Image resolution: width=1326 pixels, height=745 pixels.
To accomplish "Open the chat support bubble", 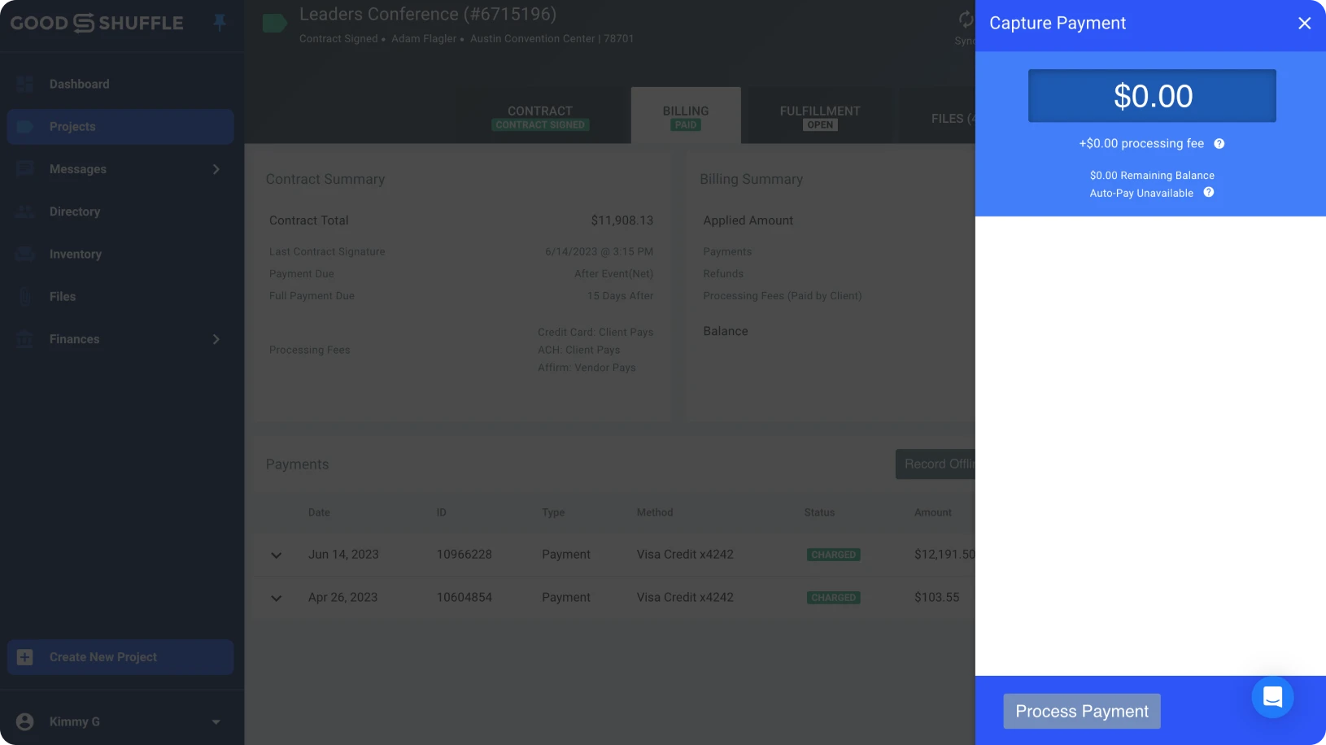I will [x=1272, y=697].
